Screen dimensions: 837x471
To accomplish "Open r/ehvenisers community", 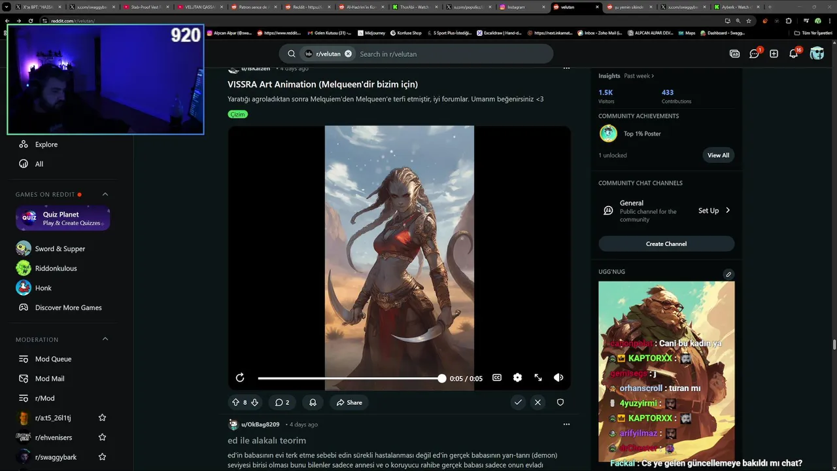I will point(54,438).
